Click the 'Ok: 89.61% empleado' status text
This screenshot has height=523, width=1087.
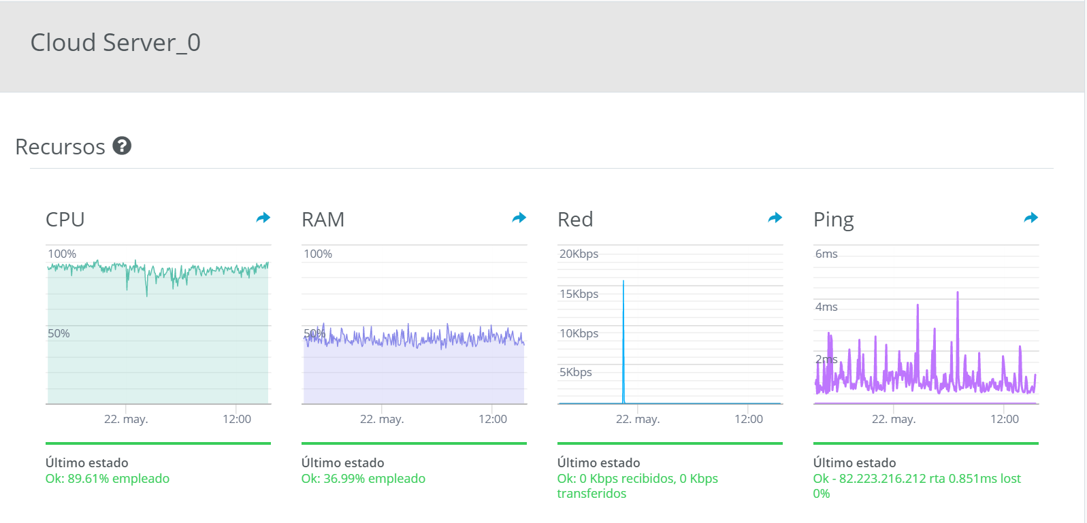coord(108,479)
